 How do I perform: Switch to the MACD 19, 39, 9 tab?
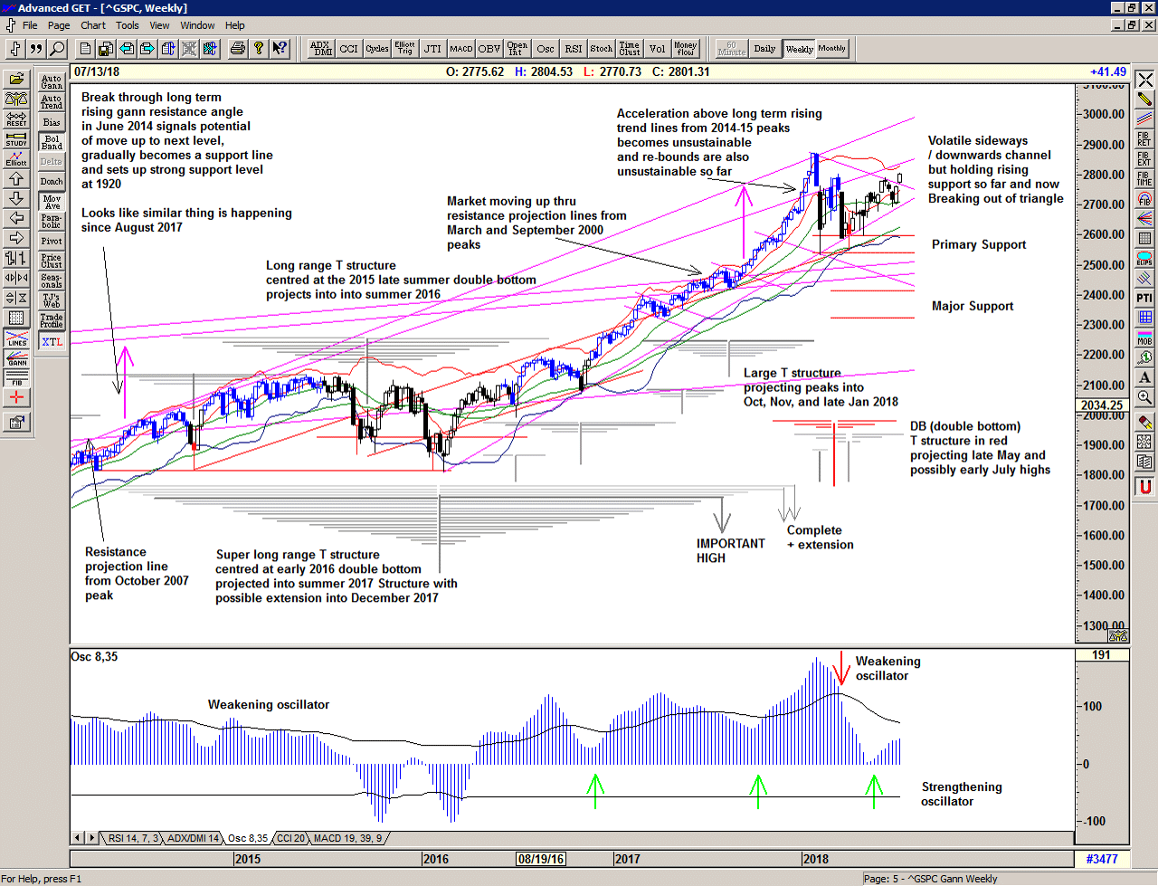click(x=347, y=838)
